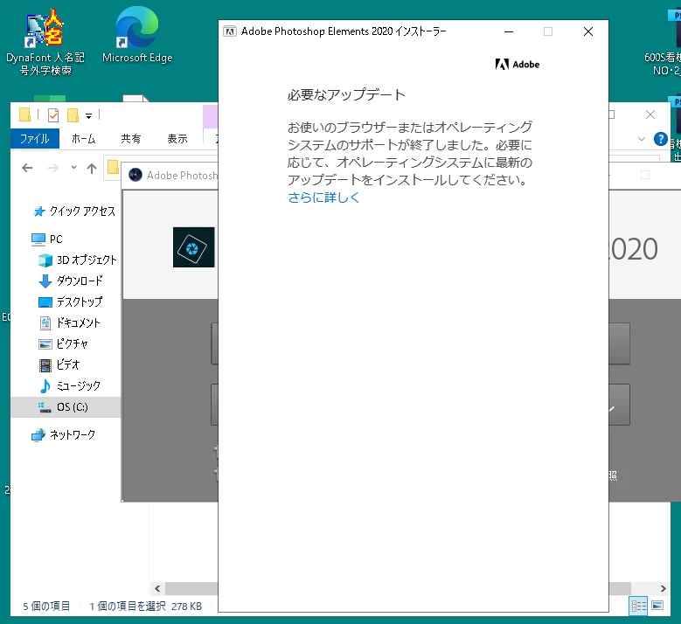Image resolution: width=681 pixels, height=624 pixels.
Task: Switch to the ホーム ribbon tab
Action: pos(83,139)
